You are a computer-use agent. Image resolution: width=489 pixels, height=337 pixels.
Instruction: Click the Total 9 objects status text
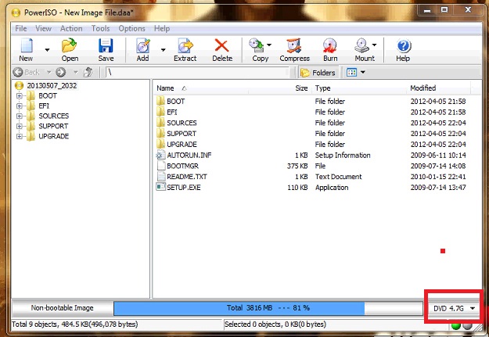[75, 324]
